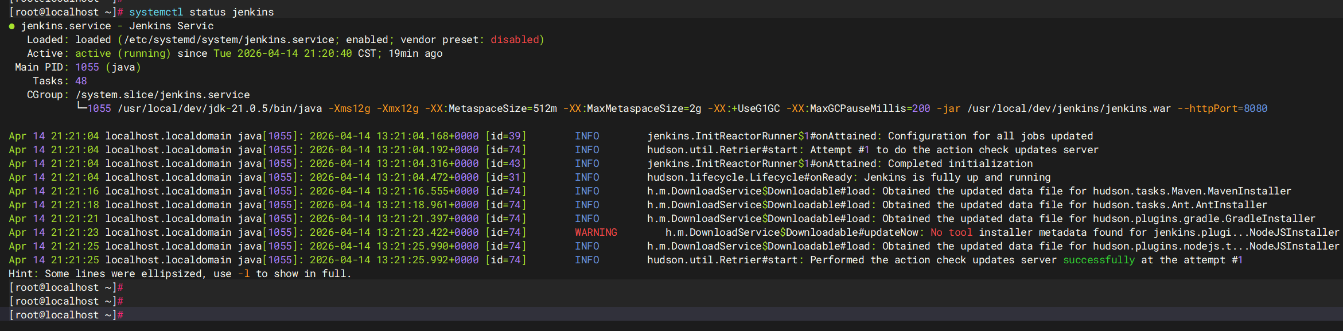Image resolution: width=1343 pixels, height=331 pixels.
Task: Click 'Configuration for all jobs updated' log message
Action: [990, 136]
